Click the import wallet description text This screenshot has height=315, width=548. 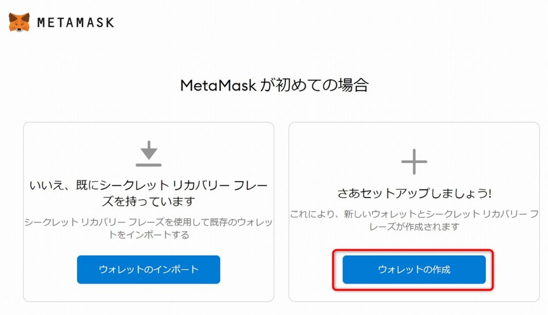[x=149, y=228]
